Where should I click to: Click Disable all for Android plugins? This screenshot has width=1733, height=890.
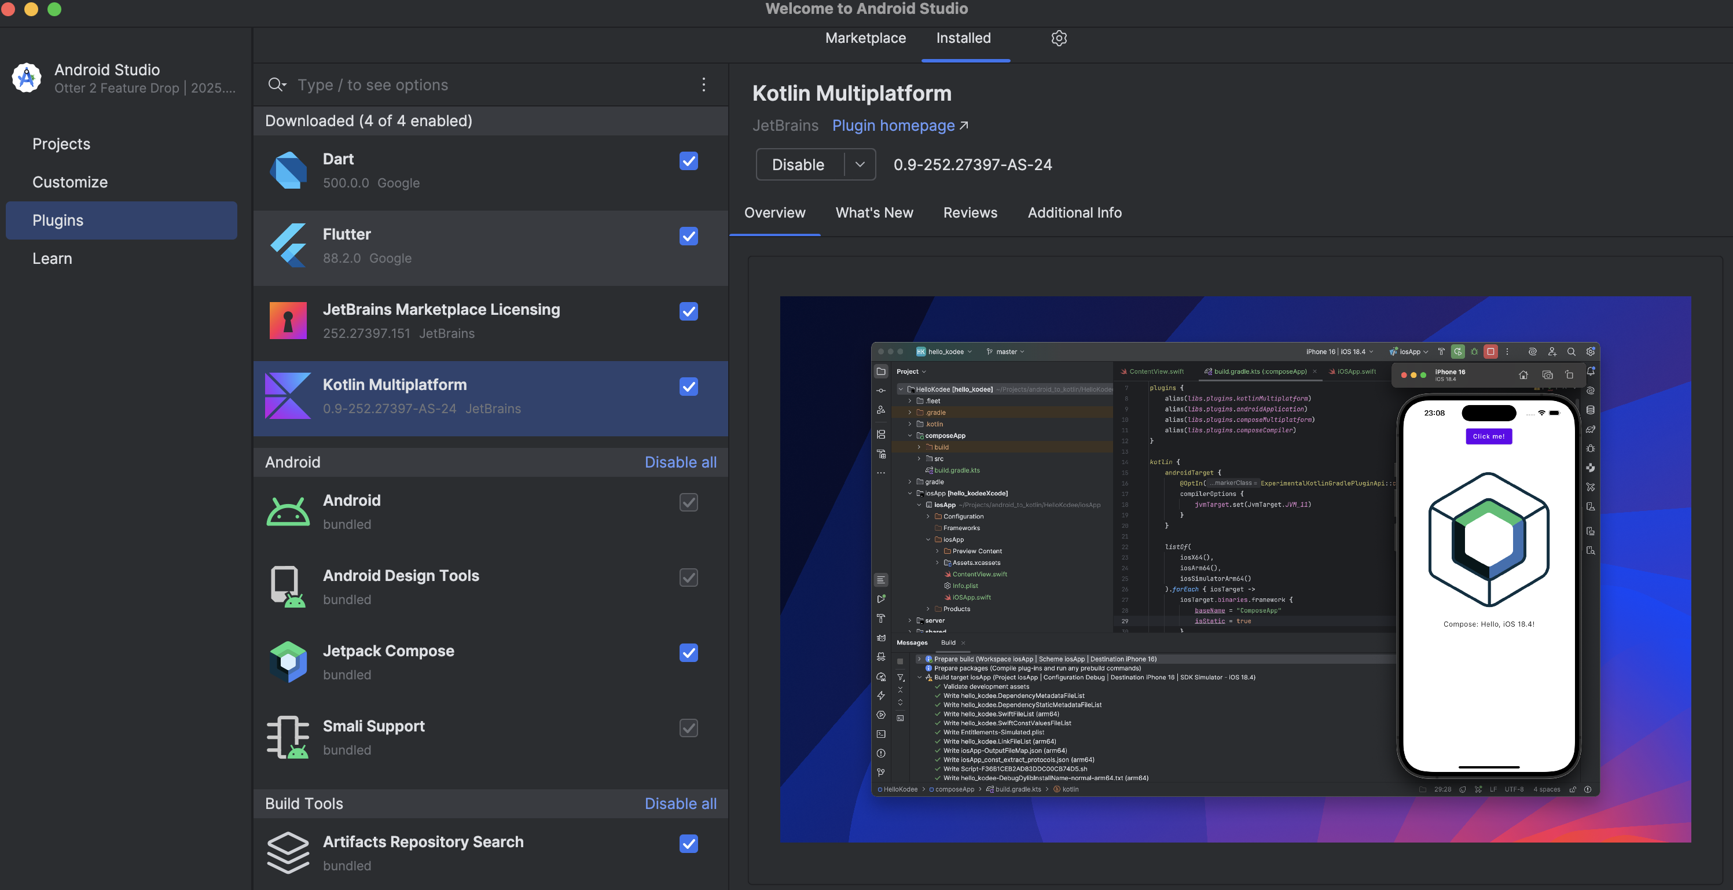pyautogui.click(x=680, y=463)
